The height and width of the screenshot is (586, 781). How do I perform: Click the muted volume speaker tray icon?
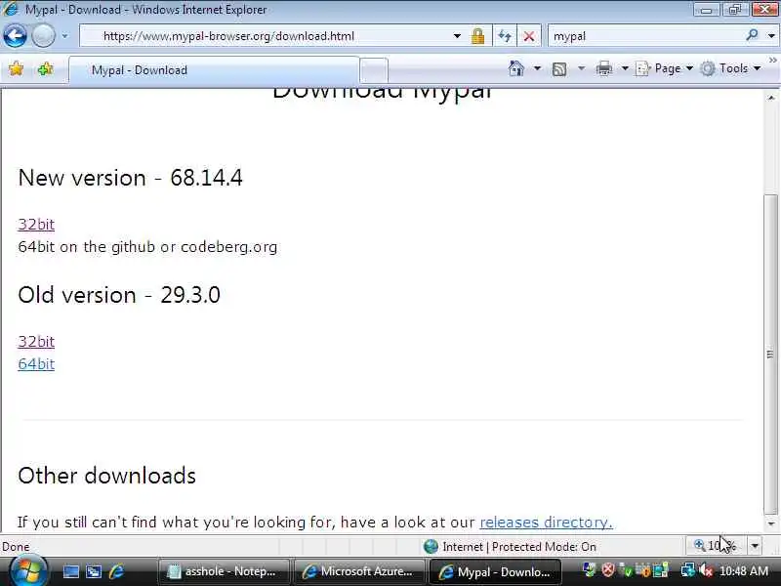point(705,570)
